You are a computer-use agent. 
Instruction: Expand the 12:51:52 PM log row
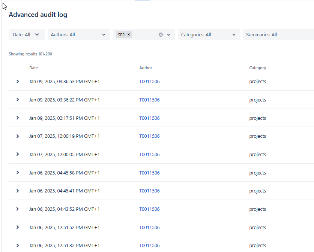18,227
